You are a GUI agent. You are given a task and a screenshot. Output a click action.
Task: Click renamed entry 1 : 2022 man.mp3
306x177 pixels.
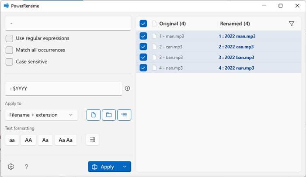tap(237, 36)
